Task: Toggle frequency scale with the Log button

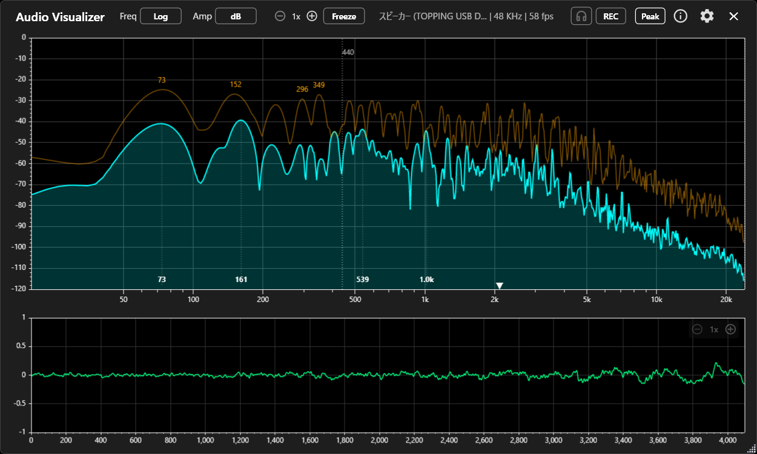Action: coord(160,16)
